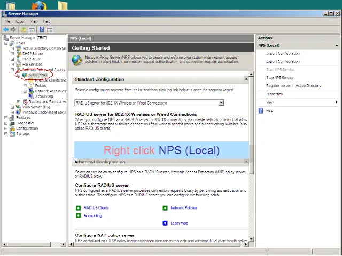Image resolution: width=342 pixels, height=256 pixels.
Task: Expand the DHCP Server node
Action: click(x=12, y=54)
